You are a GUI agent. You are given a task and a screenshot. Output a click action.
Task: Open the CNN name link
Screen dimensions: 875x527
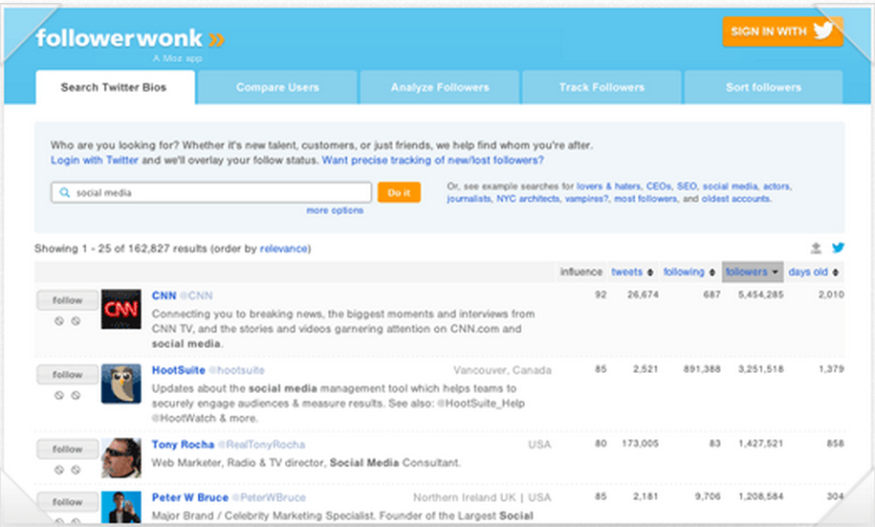coord(164,296)
